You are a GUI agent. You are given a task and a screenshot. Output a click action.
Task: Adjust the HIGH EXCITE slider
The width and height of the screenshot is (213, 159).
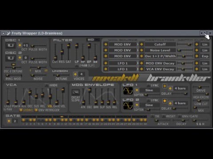[201, 94]
